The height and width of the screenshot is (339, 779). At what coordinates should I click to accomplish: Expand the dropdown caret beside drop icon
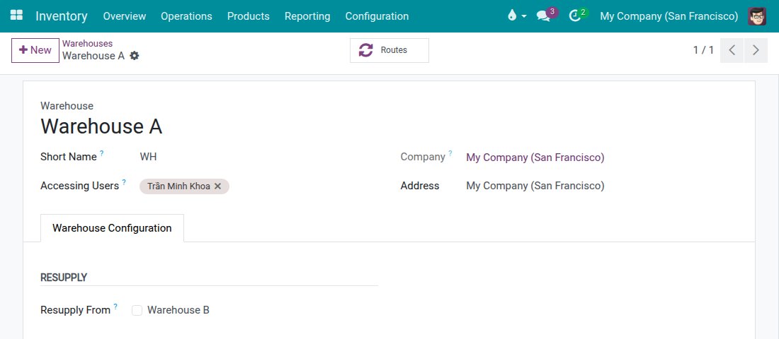[x=523, y=16]
